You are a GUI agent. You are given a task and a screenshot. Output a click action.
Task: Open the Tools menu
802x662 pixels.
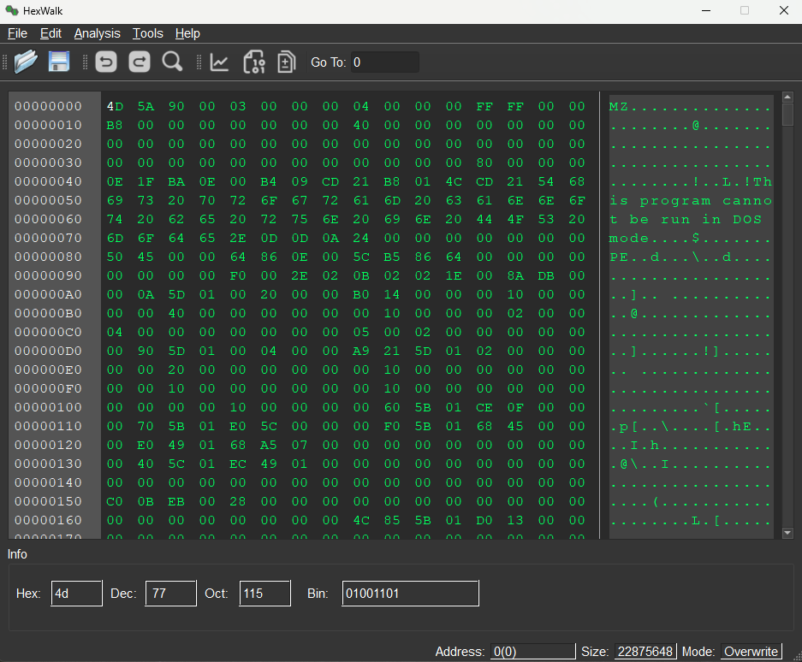coord(147,33)
